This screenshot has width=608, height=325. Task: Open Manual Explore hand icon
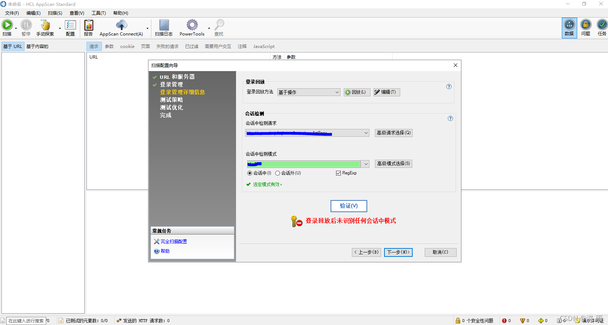click(45, 25)
